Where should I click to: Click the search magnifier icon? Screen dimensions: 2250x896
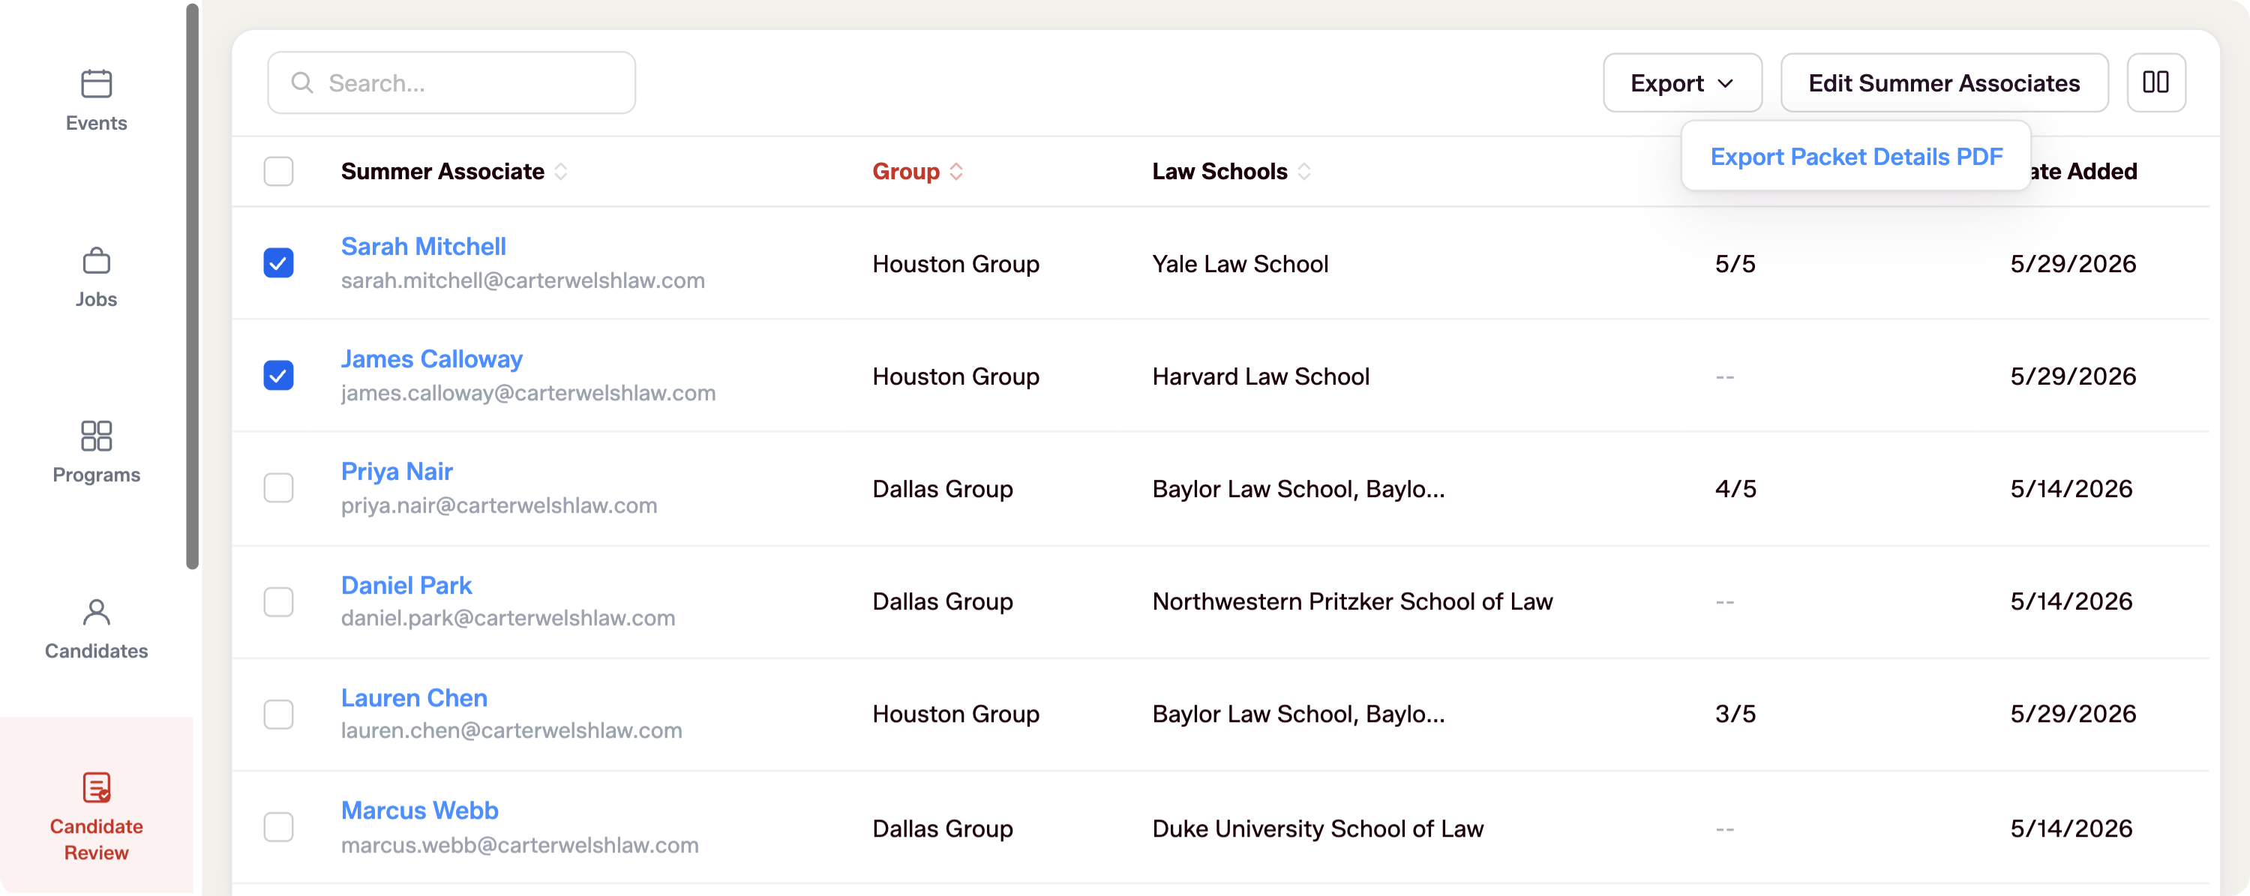coord(302,83)
